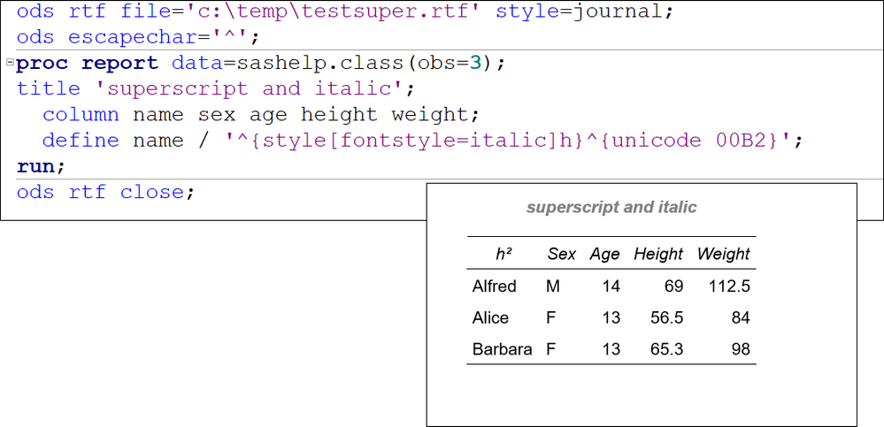Select the Barbara cell in the table
Image resolution: width=884 pixels, height=427 pixels.
502,349
